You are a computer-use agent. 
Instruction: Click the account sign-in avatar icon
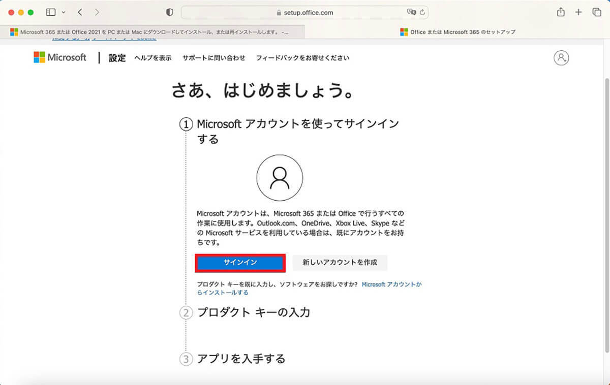click(x=561, y=57)
